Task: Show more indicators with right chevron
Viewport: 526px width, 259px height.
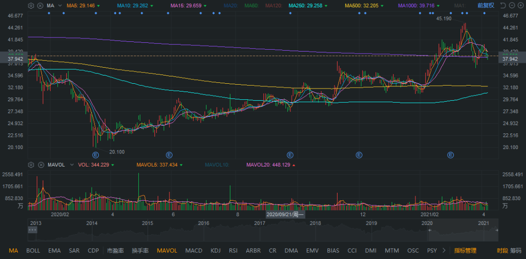Action: click(445, 250)
